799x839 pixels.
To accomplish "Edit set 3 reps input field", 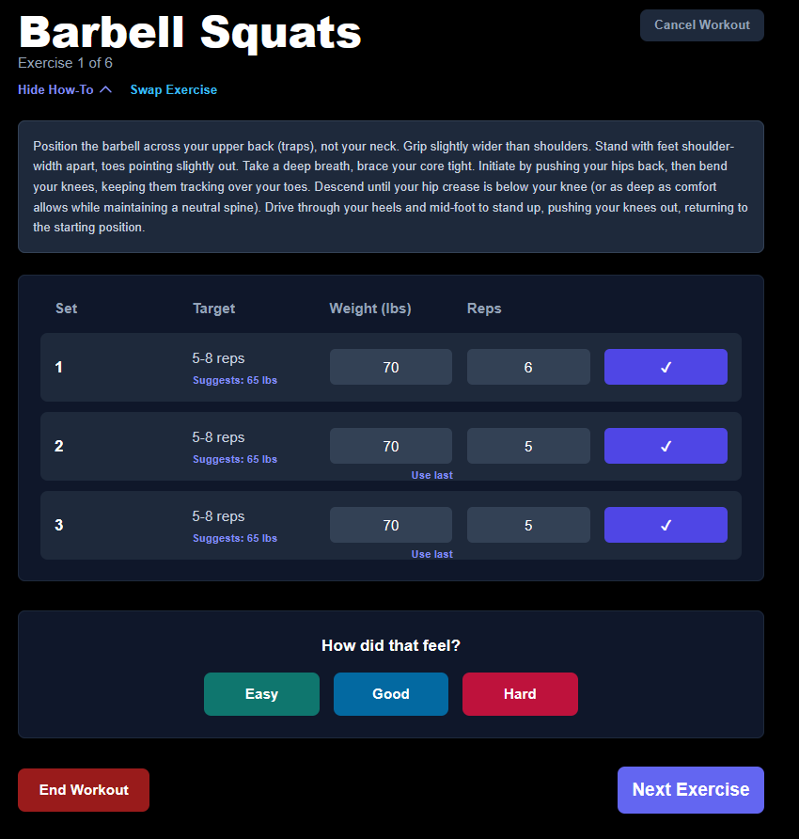I will click(528, 525).
